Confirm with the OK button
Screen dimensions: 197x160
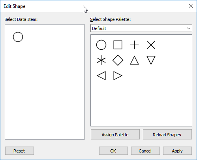point(113,151)
